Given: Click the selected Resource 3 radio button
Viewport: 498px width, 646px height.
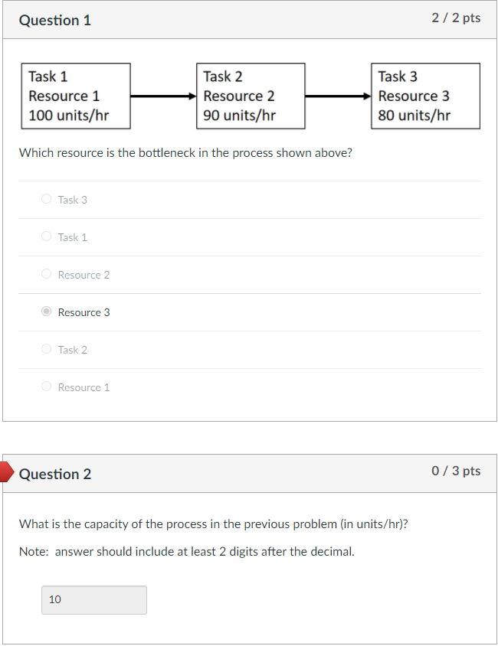Looking at the screenshot, I should click(46, 311).
